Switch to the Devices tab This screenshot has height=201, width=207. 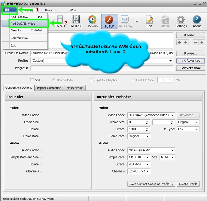(50, 10)
